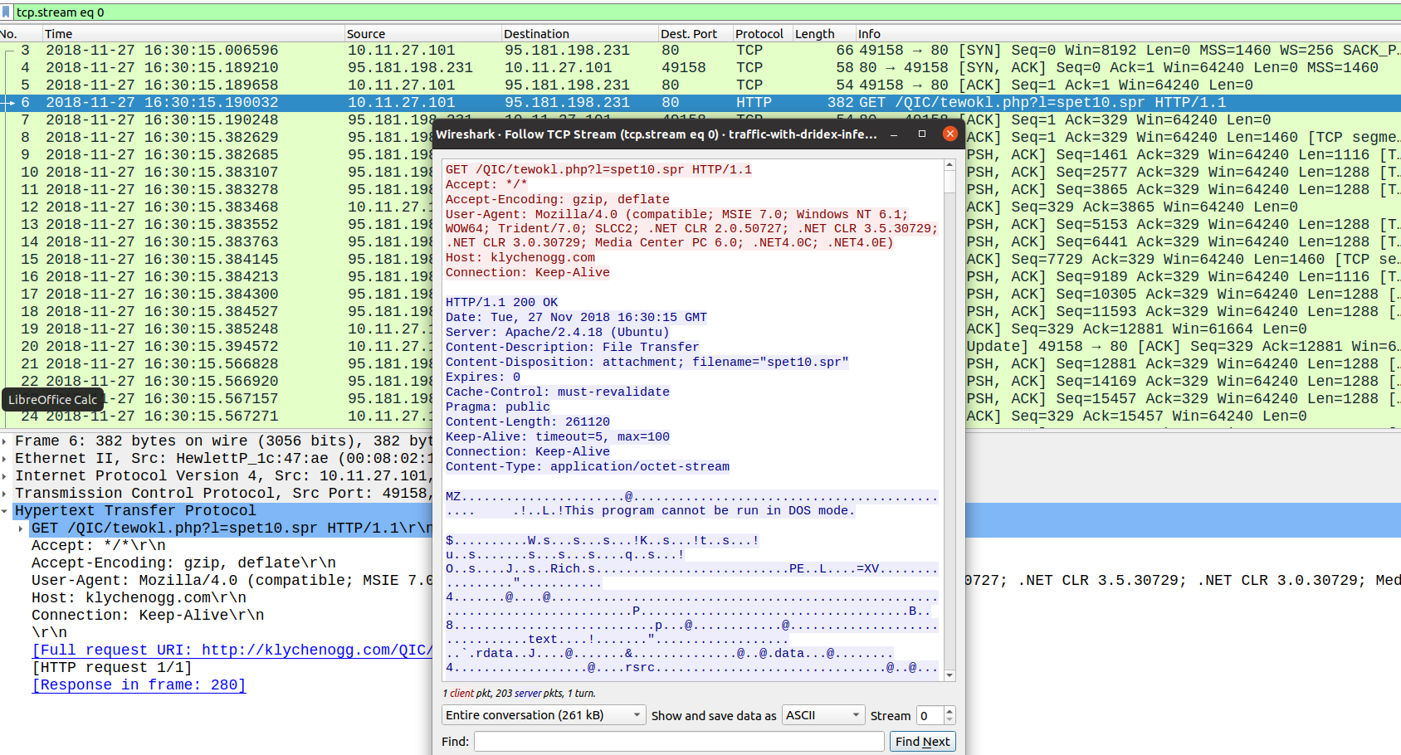This screenshot has width=1401, height=755.
Task: Collapse the Hypertext Transfer Protocol node
Action: [x=5, y=511]
